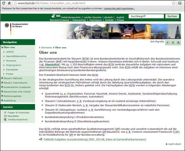This screenshot has width=185, height=151.
Task: Open Kontakt in the header
Action: (109, 20)
